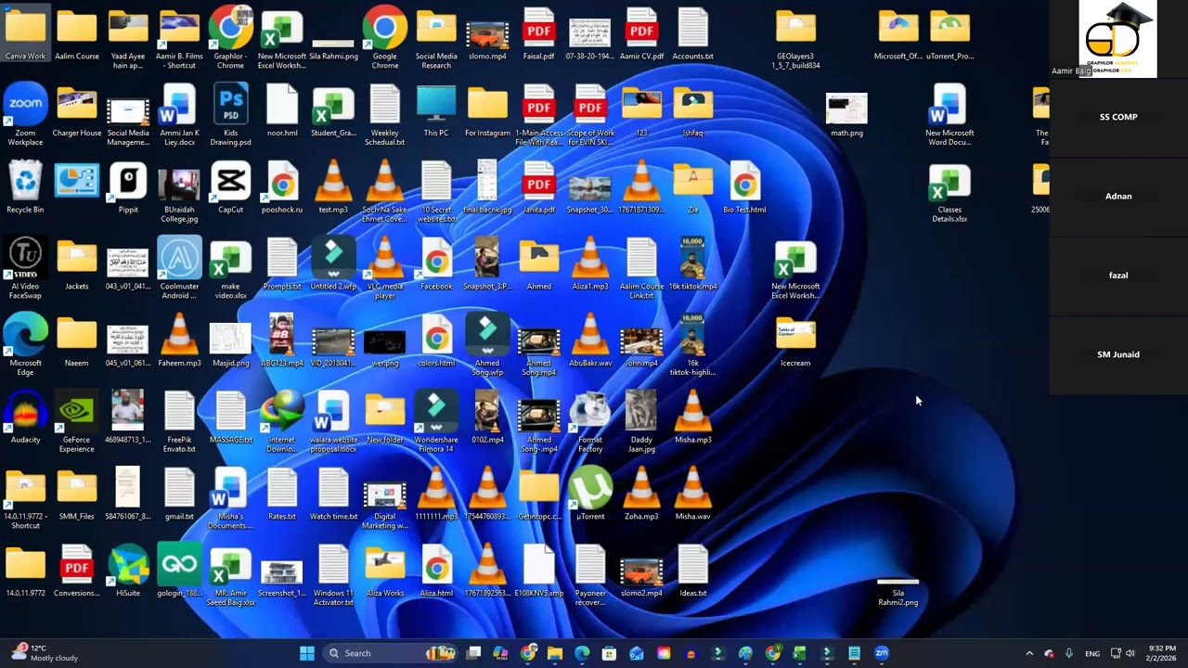
Task: Select the SM Junaid participant tile
Action: coord(1118,354)
